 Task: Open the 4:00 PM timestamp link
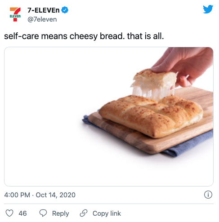click(17, 195)
